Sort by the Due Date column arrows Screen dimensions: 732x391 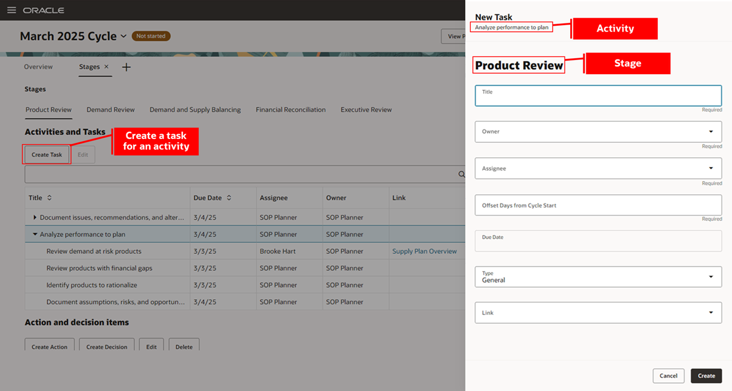(x=229, y=198)
